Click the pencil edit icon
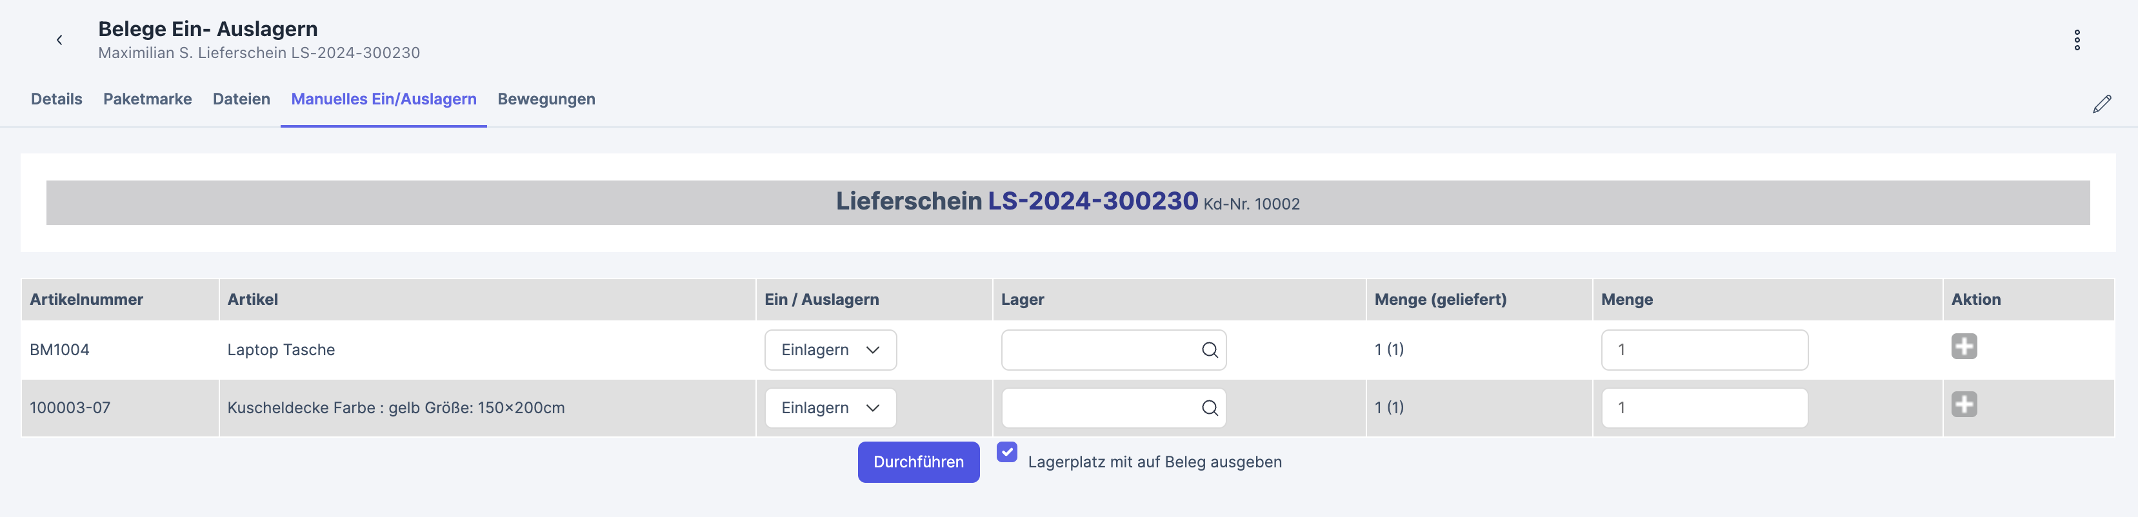 tap(2101, 104)
